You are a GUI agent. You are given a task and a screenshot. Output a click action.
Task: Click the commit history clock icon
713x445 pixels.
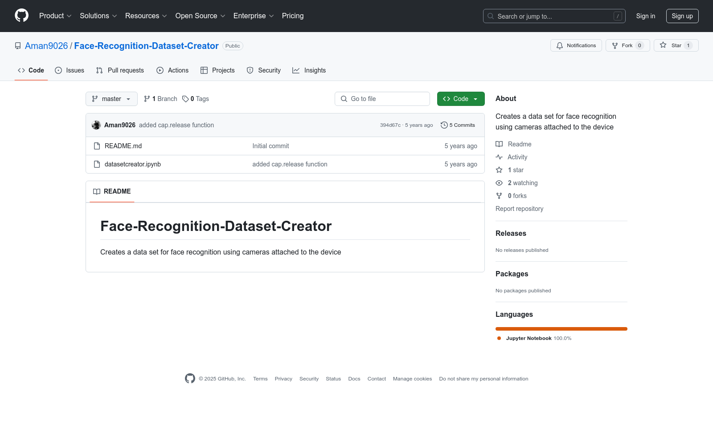click(444, 125)
